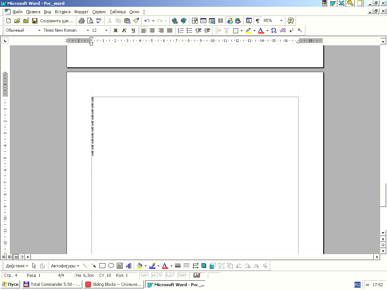Click the RU language indicator in tray

pyautogui.click(x=357, y=285)
